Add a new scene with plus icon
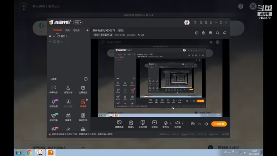This screenshot has height=156, width=277. click(x=87, y=31)
